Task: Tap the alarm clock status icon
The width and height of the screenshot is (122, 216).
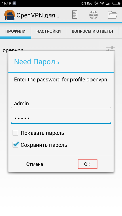Action: (96, 3)
